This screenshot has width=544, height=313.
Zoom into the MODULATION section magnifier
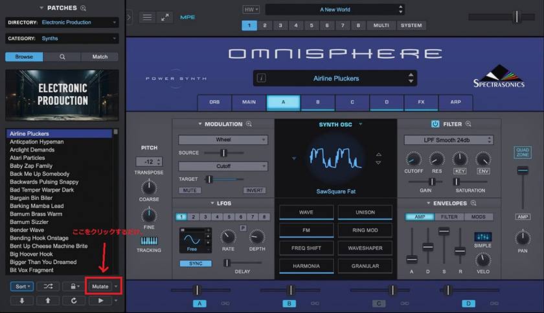[x=249, y=124]
